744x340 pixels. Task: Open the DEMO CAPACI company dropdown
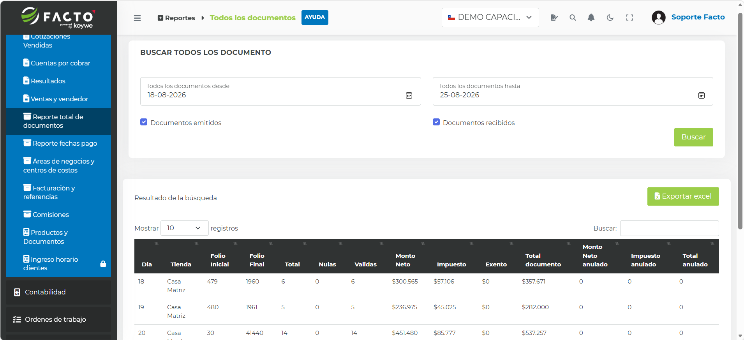tap(490, 18)
